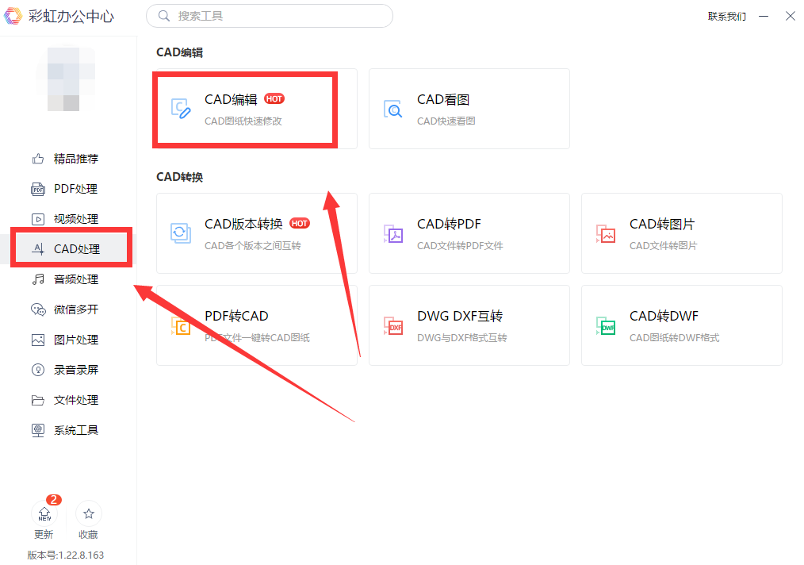Click the red DXF icon on DWG DXF互转

click(393, 325)
